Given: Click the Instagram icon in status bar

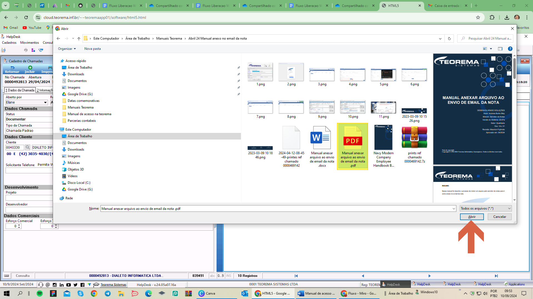Looking at the screenshot, I should coord(55,285).
